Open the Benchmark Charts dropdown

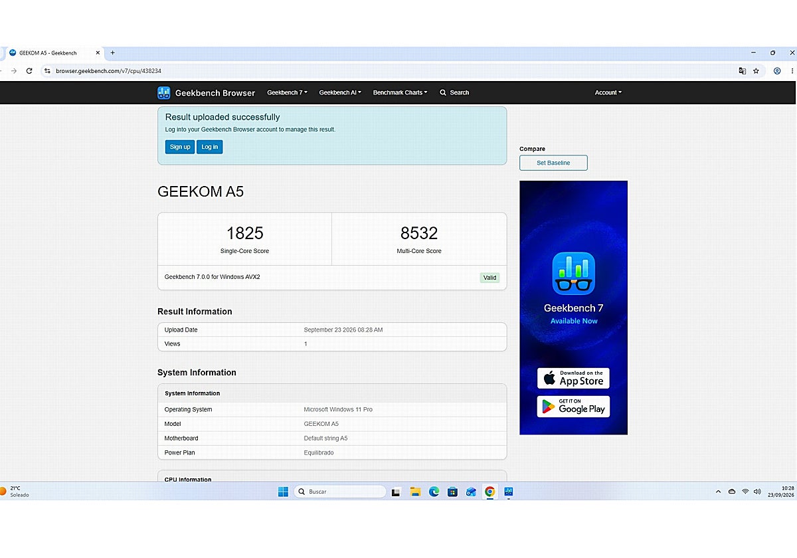[400, 93]
